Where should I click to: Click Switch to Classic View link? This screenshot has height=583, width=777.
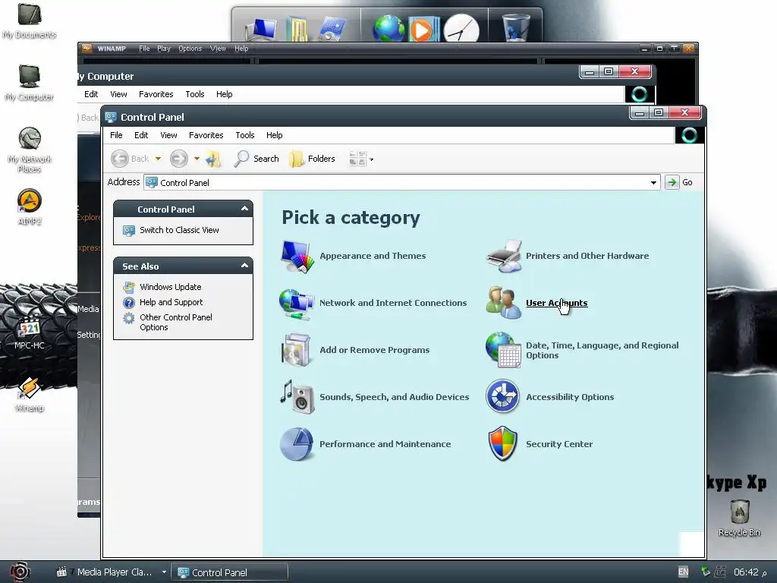[x=179, y=230]
